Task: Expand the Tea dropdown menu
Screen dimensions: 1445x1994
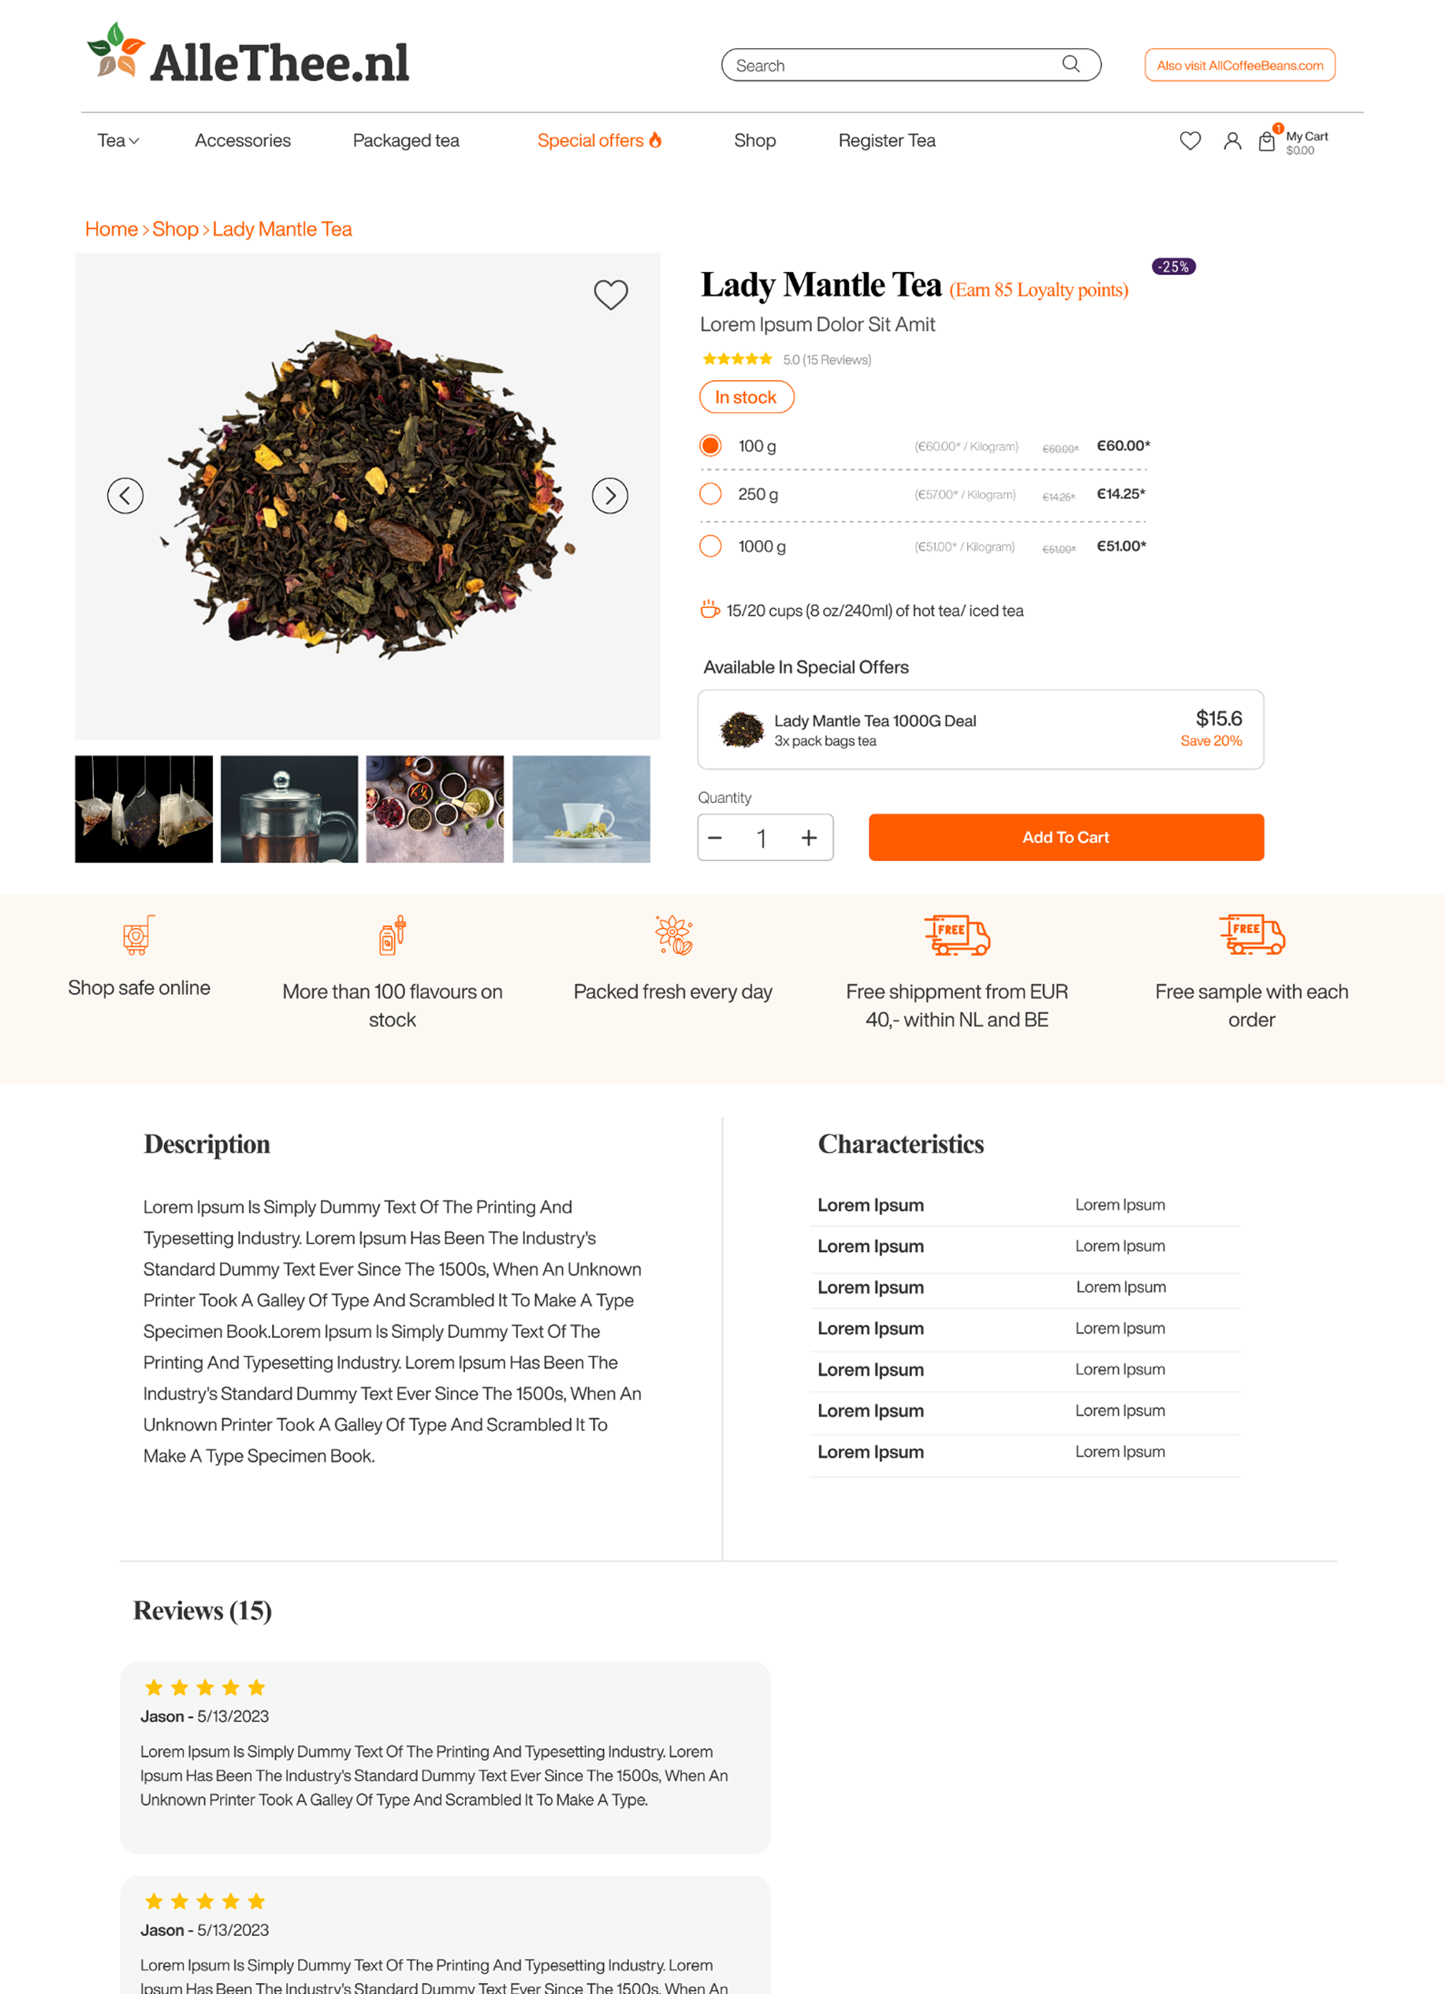Action: 117,140
